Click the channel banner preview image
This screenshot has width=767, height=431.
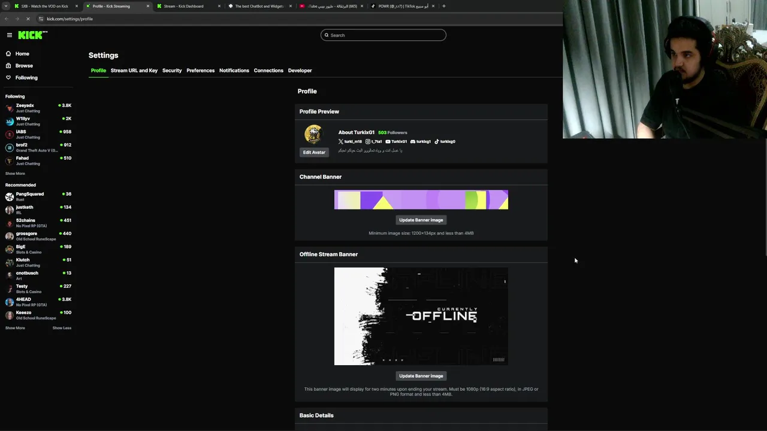tap(421, 200)
